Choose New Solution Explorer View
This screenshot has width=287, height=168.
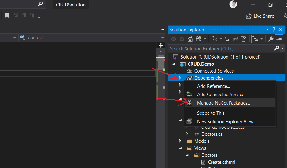230,121
